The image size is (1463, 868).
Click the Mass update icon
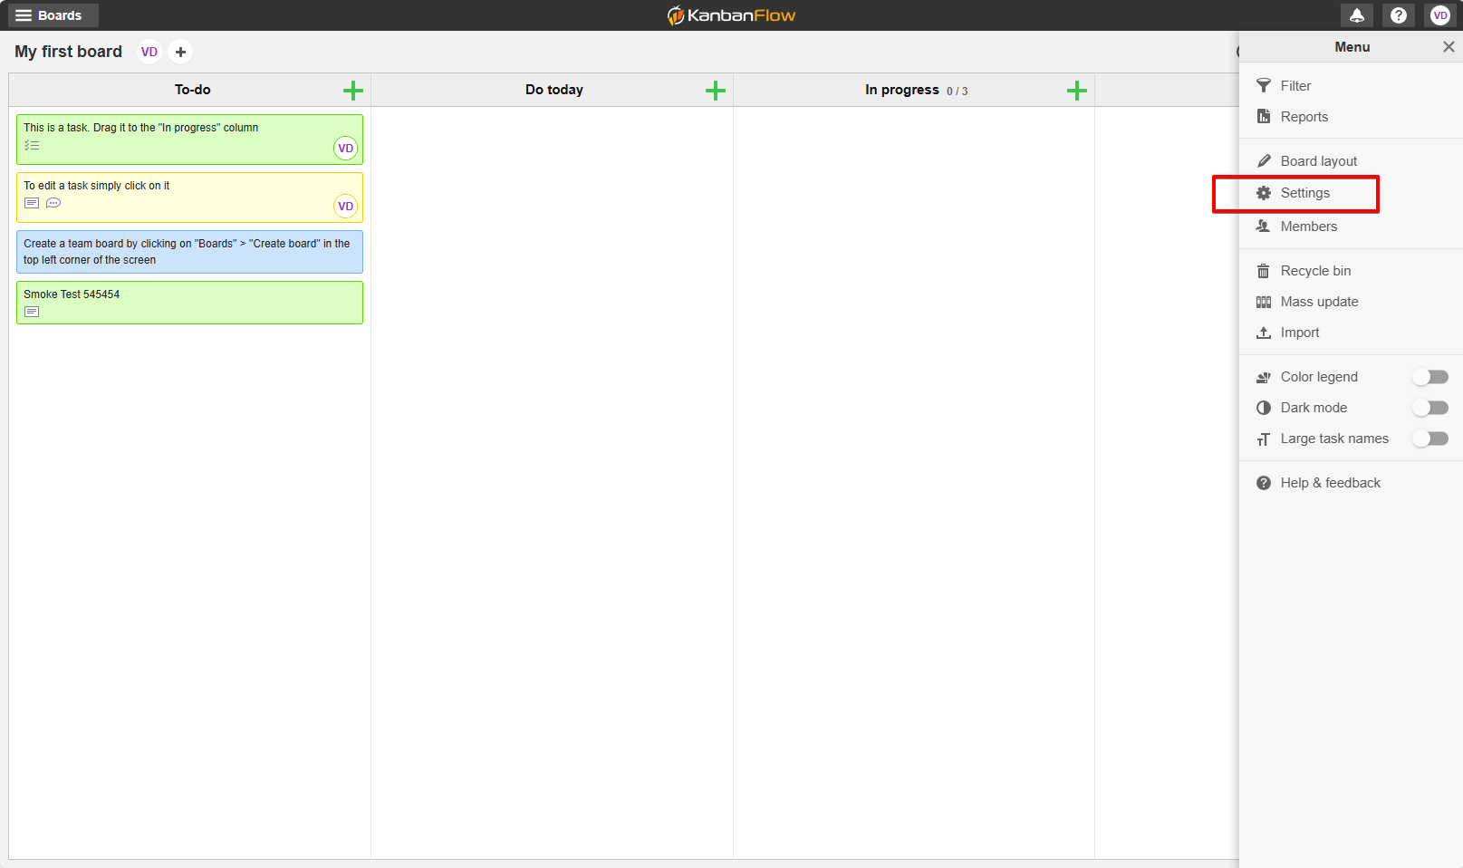click(x=1263, y=301)
